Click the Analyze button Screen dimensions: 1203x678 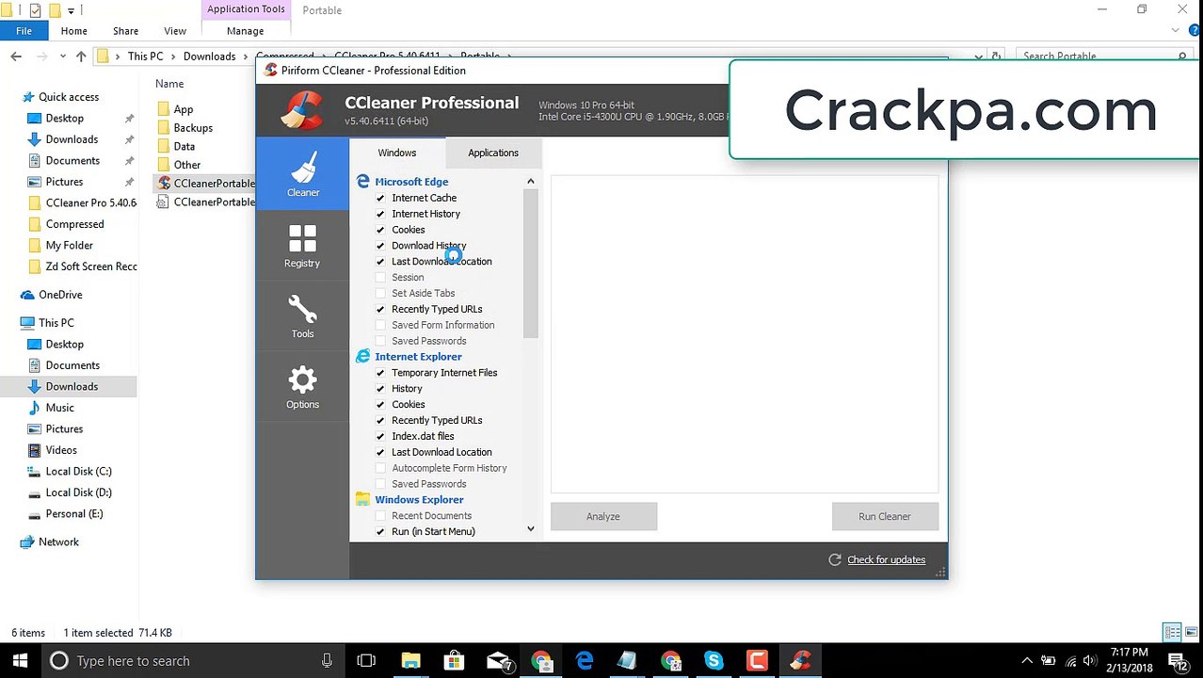tap(603, 516)
